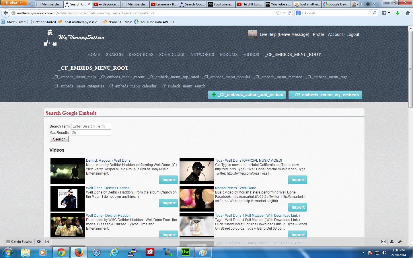413x258 pixels.
Task: Click the wrench icon in bottom bar
Action: (x=400, y=242)
